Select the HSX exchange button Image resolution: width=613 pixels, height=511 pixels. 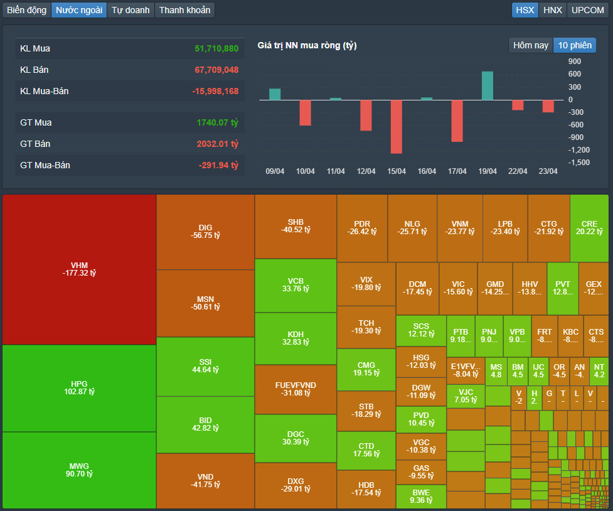coord(525,10)
